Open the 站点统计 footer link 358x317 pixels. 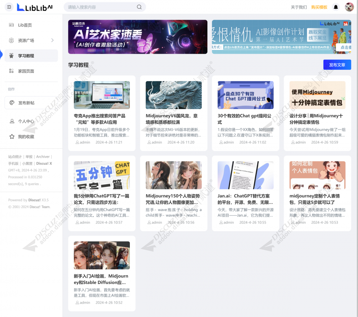click(x=15, y=157)
